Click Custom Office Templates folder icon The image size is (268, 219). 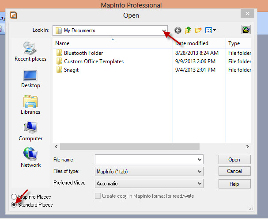(59, 61)
